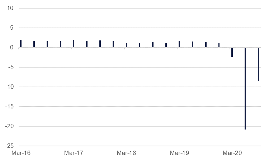The height and width of the screenshot is (161, 269).
Task: Select the Mar-17 x-axis label
Action: point(74,153)
